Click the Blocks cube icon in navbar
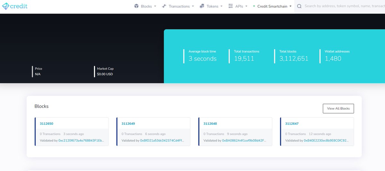Viewport: 385px width, 171px height. click(136, 6)
